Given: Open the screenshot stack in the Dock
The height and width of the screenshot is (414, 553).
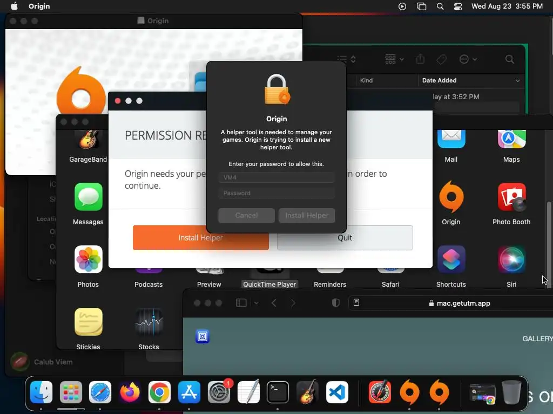Looking at the screenshot, I should 482,393.
